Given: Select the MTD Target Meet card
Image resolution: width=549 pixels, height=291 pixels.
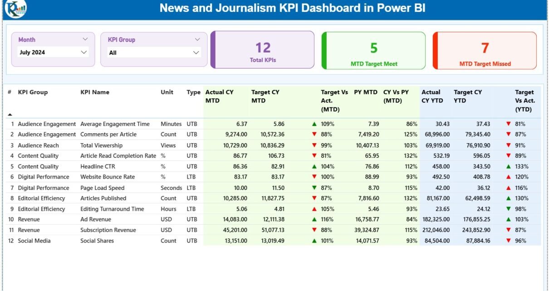Looking at the screenshot, I should (x=373, y=51).
